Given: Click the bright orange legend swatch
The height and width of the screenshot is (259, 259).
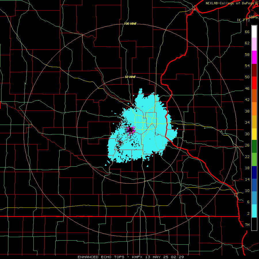Looking at the screenshot, I should pyautogui.click(x=254, y=109).
